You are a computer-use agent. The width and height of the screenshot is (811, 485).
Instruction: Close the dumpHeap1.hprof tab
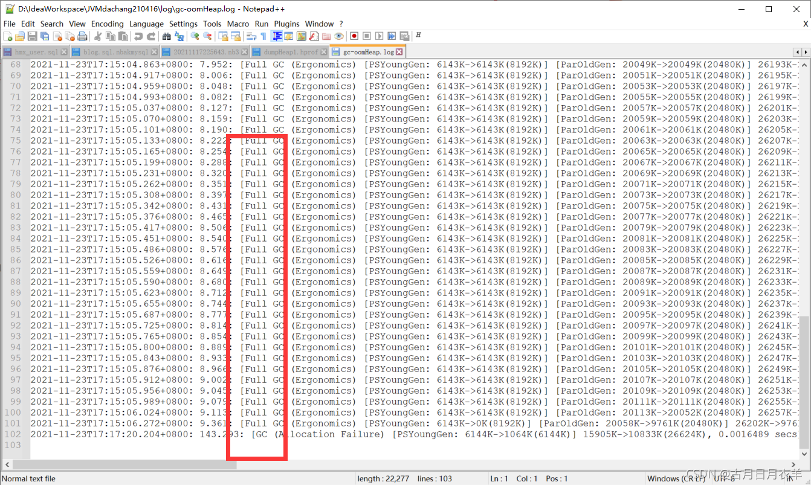[325, 52]
